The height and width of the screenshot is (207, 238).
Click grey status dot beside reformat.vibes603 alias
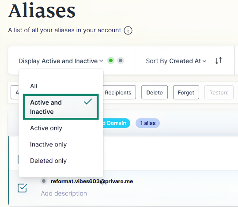pos(44,181)
